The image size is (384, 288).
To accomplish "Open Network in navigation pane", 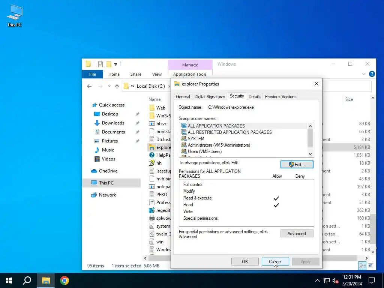I will tap(107, 195).
